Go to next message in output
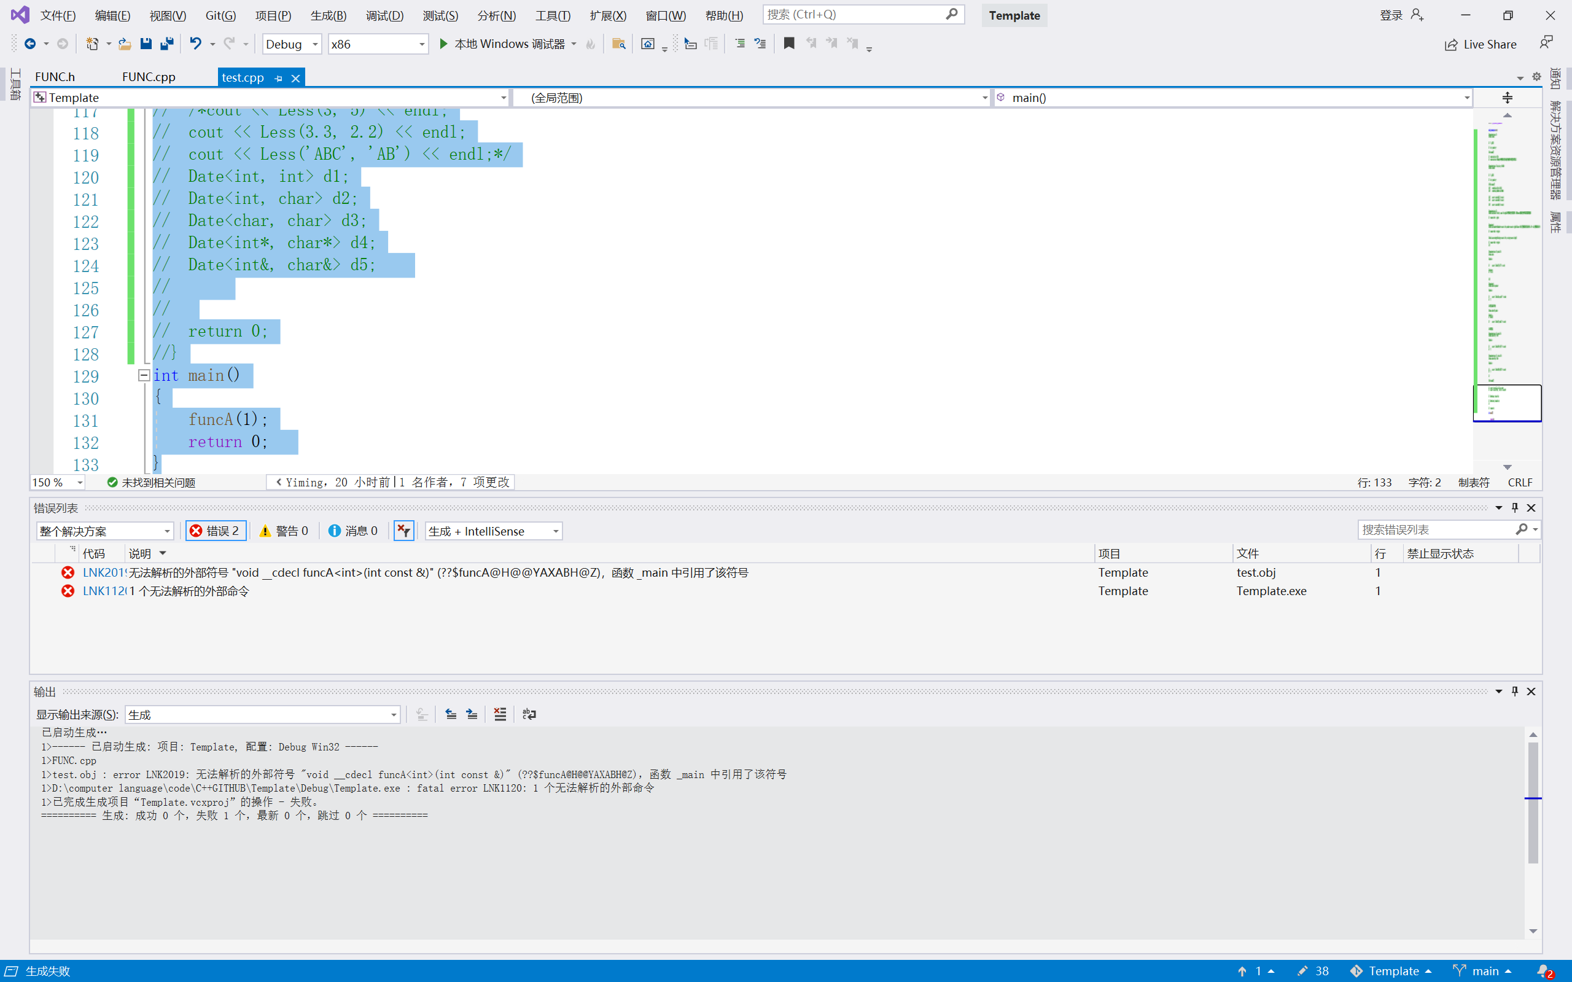Viewport: 1572px width, 982px height. [472, 714]
